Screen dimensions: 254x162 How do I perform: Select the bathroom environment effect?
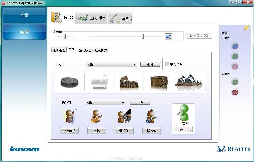click(99, 82)
